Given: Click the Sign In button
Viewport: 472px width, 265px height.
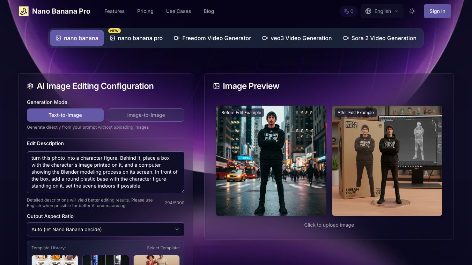Looking at the screenshot, I should tap(437, 11).
